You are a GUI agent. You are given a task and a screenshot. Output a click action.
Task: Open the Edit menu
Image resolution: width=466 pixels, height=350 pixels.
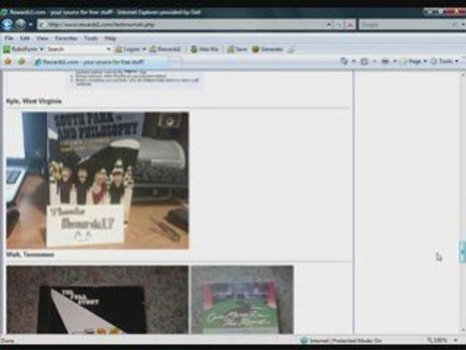tap(25, 38)
